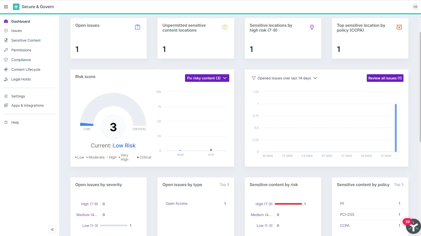Viewport: 421px width, 236px height.
Task: Open the PCI-DSS policy link
Action: [x=347, y=215]
